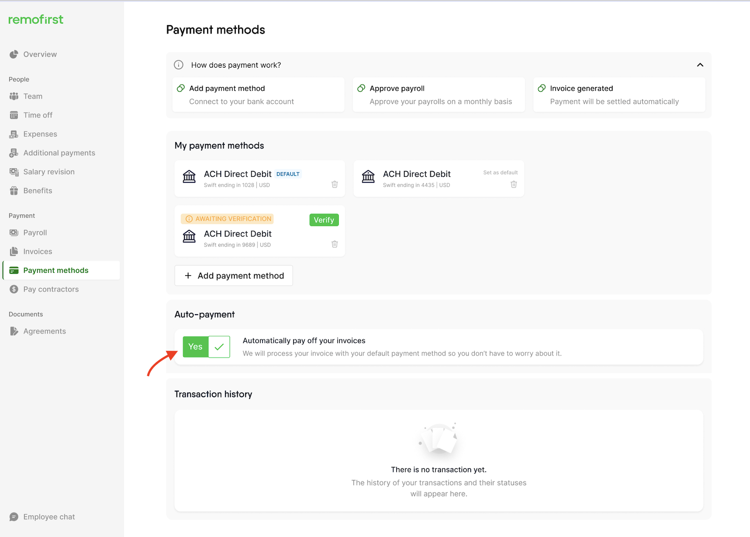The height and width of the screenshot is (537, 750).
Task: Open Salary revision in sidebar
Action: click(49, 172)
